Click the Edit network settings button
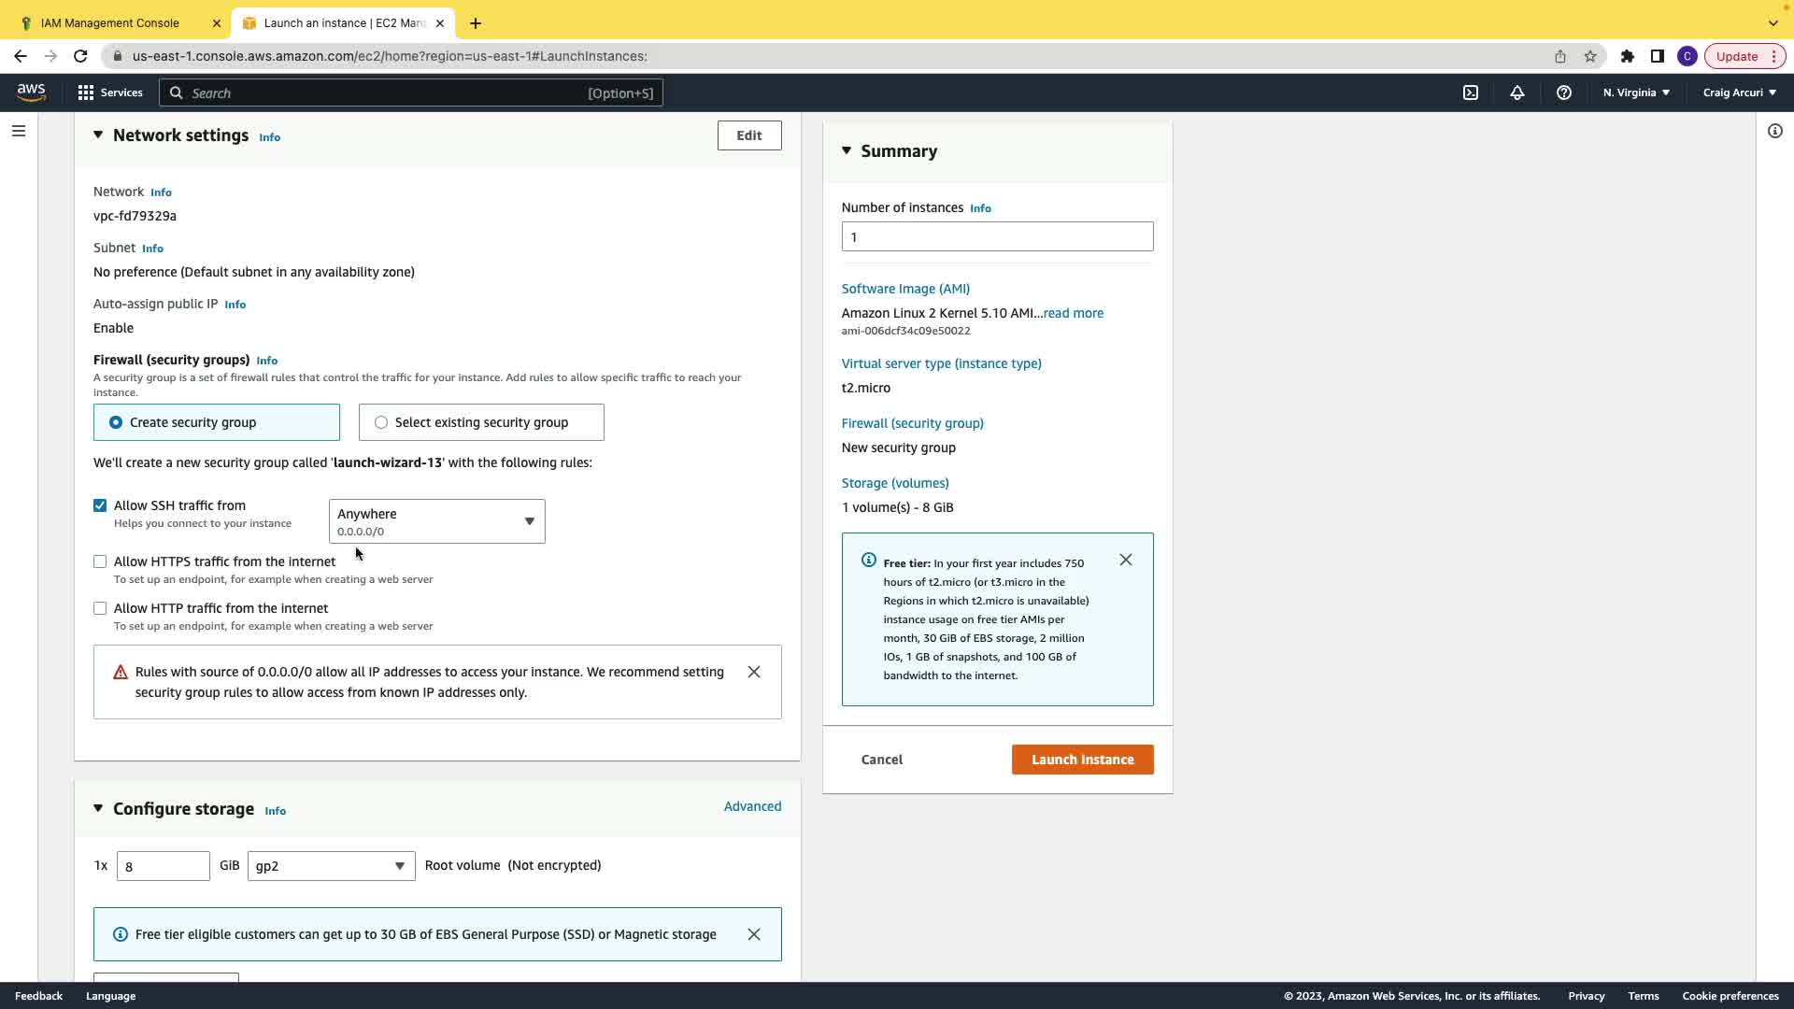Screen dimensions: 1794x1009 coord(748,135)
